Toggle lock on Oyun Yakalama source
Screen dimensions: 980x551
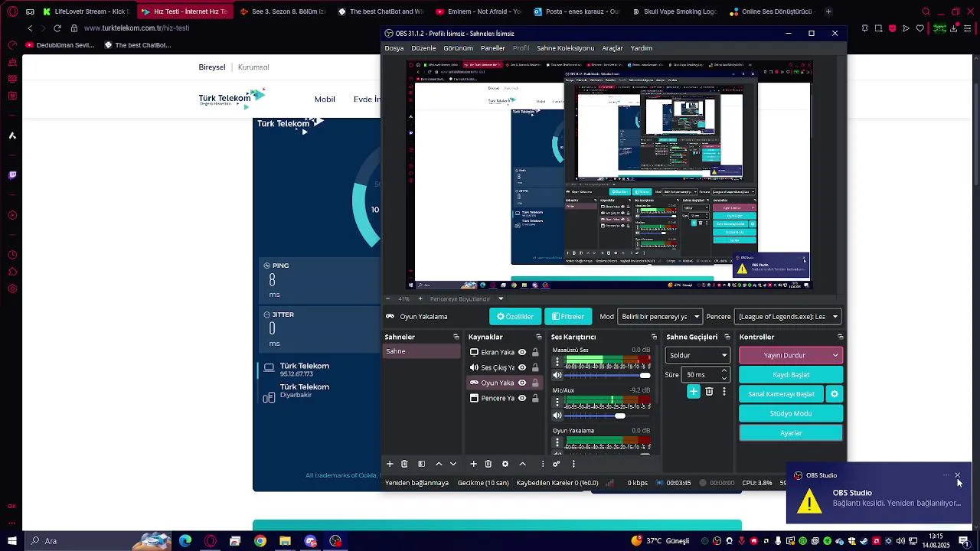535,383
